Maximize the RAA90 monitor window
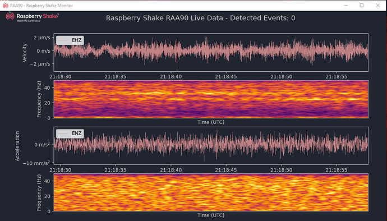 [362, 6]
